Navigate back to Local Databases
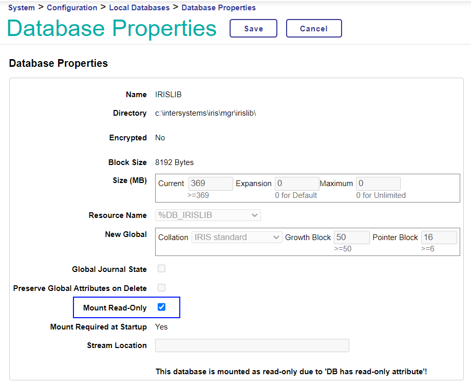Image resolution: width=471 pixels, height=384 pixels. 139,8
